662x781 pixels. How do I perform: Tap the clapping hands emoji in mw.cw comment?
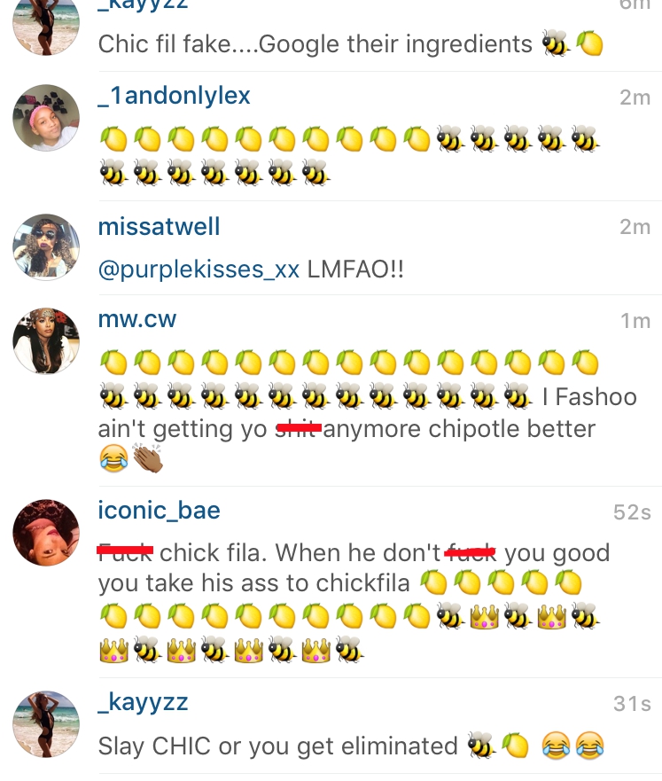click(148, 458)
